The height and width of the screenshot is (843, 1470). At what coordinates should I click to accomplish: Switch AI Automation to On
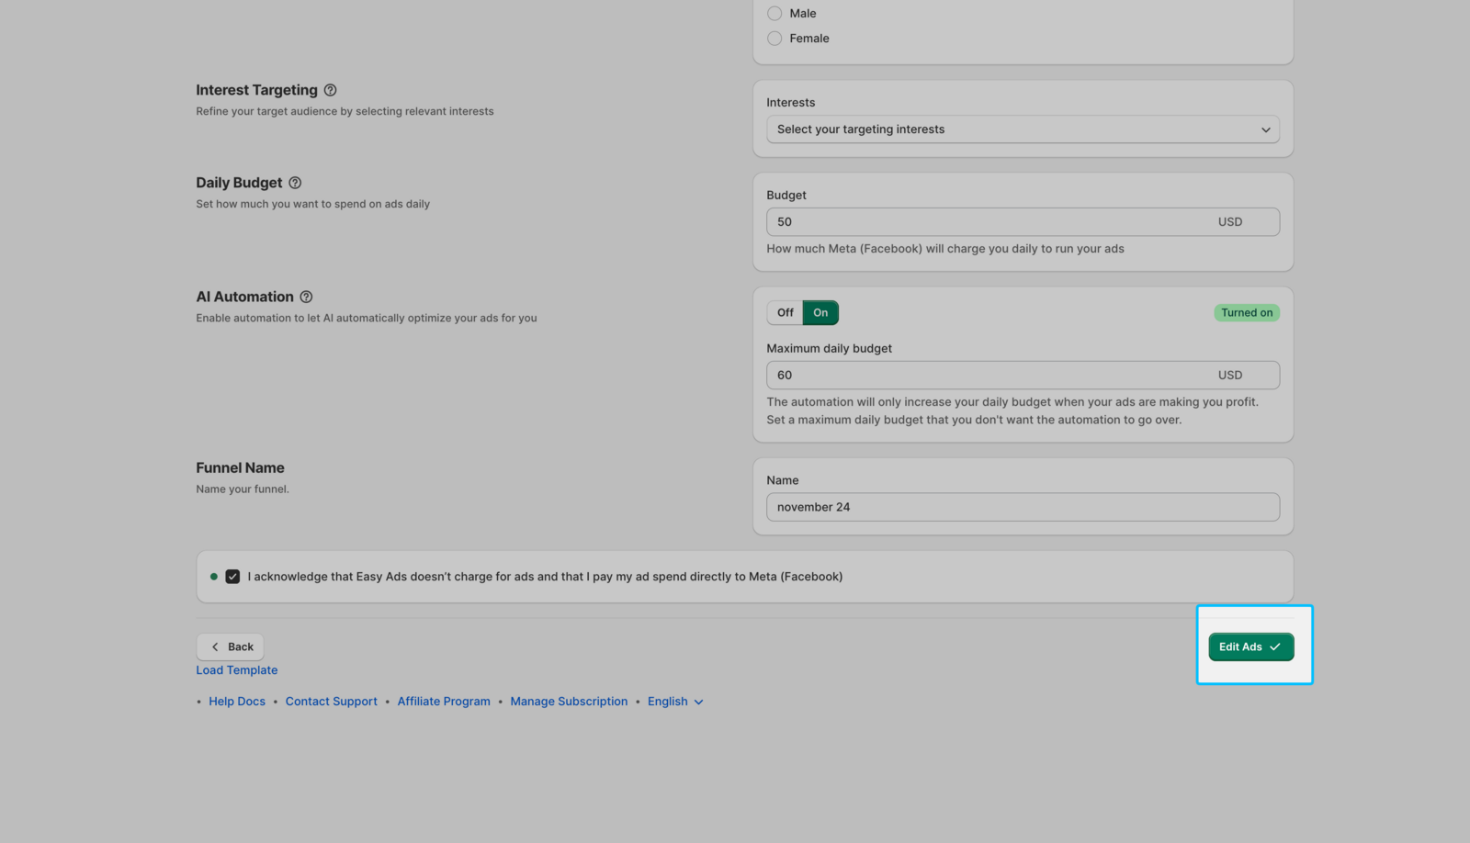tap(820, 312)
